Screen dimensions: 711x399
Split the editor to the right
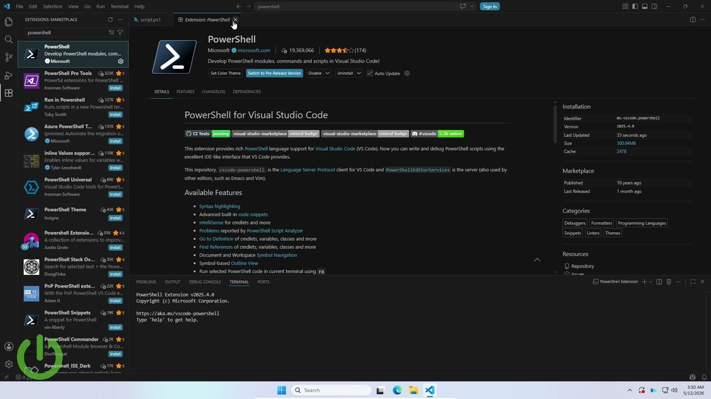pyautogui.click(x=693, y=19)
